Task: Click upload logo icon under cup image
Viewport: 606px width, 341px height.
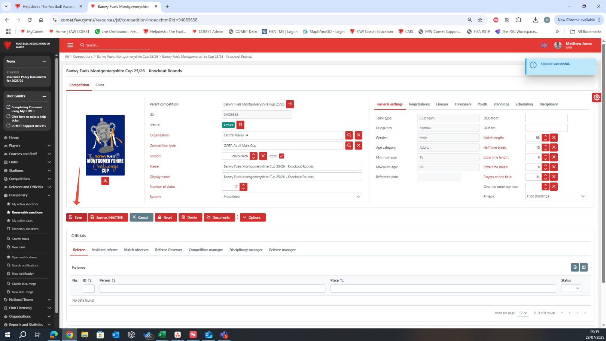Action: [105, 181]
